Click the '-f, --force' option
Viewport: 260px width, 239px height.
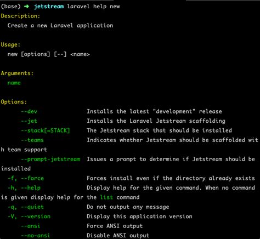(x=26, y=178)
